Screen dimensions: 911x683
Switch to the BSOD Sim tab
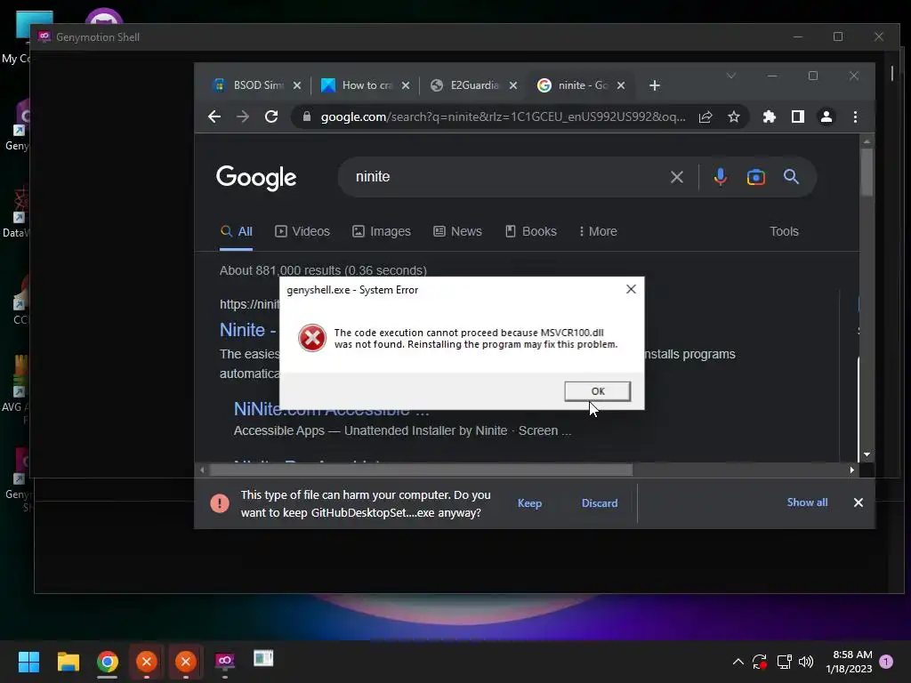tap(248, 85)
